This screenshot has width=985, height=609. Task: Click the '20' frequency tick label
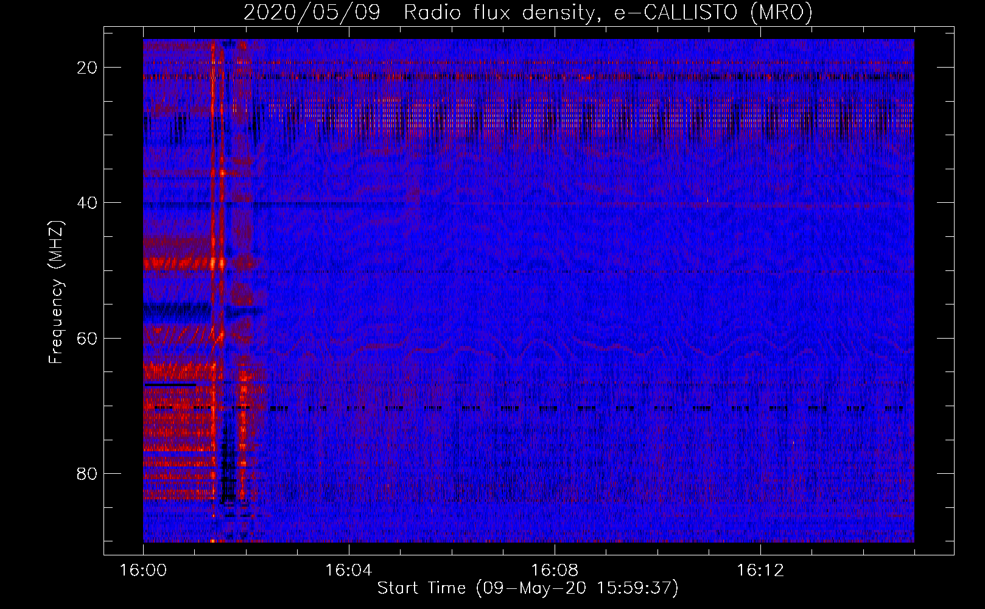coord(87,68)
